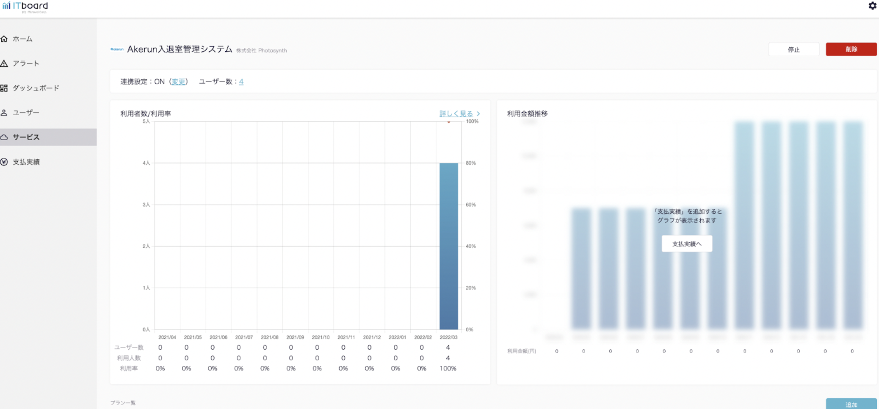Open the ダッシュボード menu item
Screen dimensions: 879x409
(36, 88)
